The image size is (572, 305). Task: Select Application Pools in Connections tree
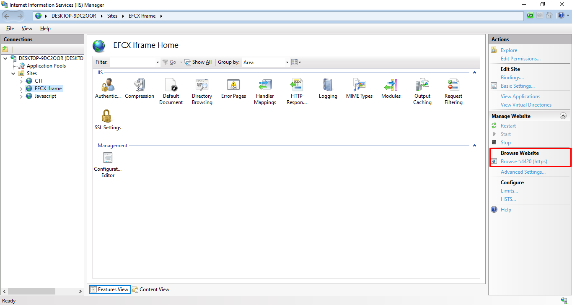46,66
